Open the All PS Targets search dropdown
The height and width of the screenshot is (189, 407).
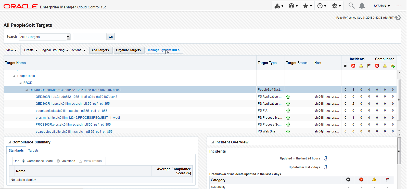[x=68, y=37]
